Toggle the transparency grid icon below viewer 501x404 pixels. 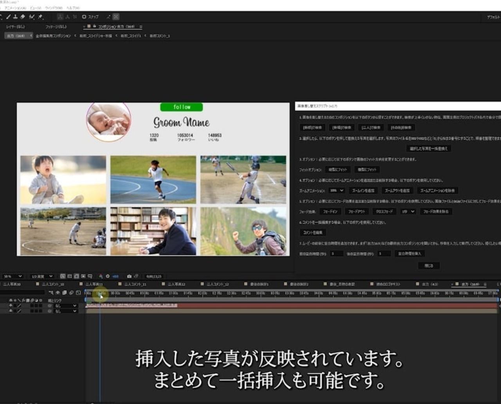pos(76,276)
